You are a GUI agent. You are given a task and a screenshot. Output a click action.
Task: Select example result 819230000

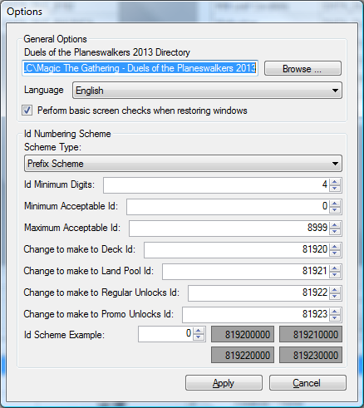[x=311, y=355]
